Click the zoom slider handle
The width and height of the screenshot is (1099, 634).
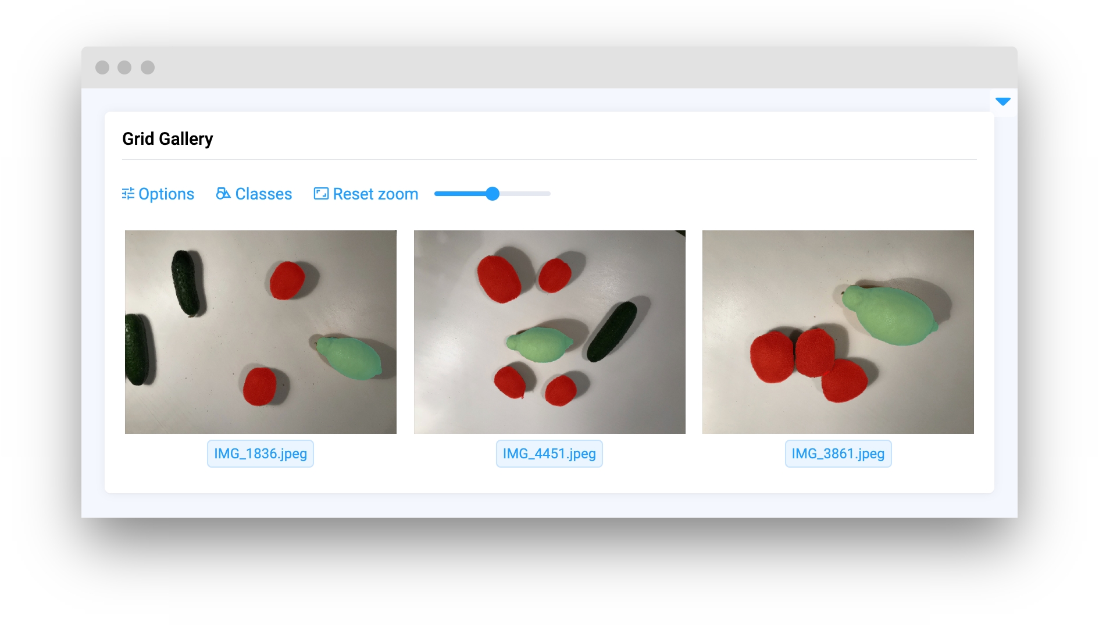(493, 194)
